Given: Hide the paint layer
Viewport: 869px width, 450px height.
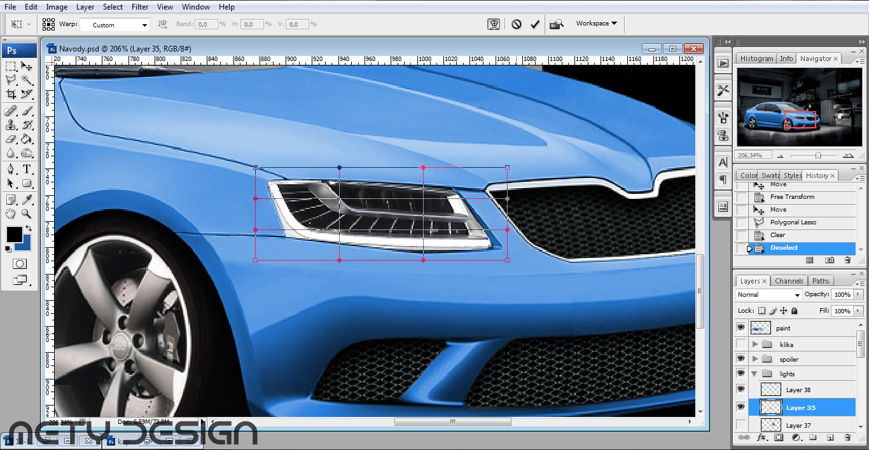Looking at the screenshot, I should [x=740, y=327].
